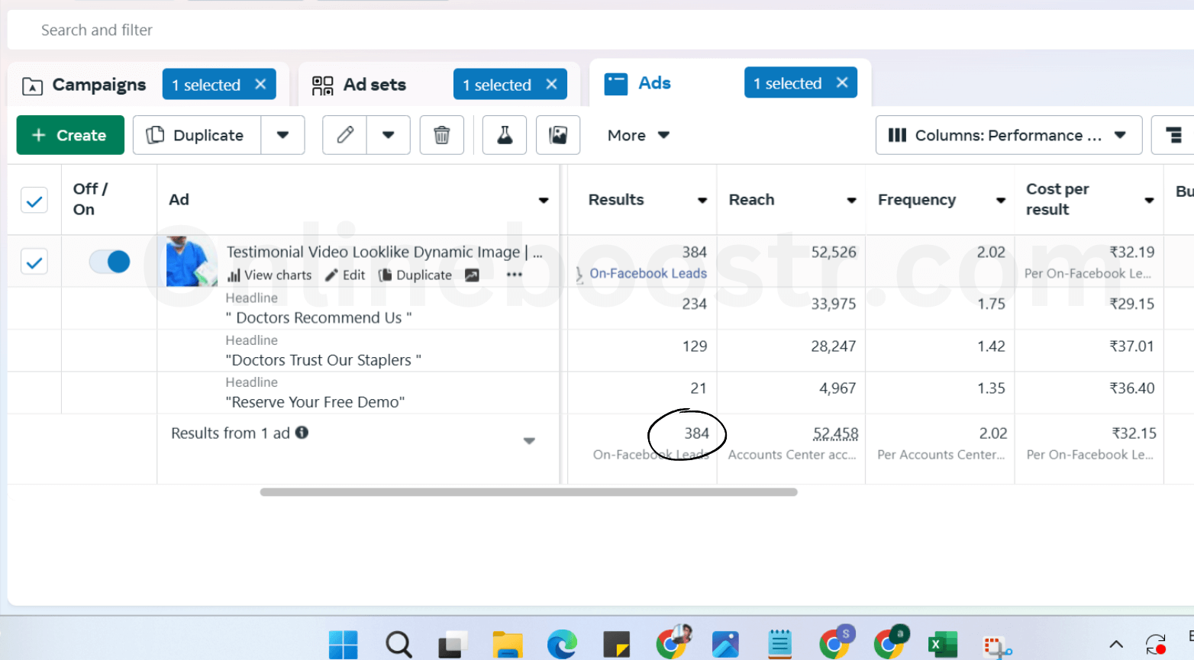The image size is (1194, 660).
Task: Expand the More menu
Action: point(638,135)
